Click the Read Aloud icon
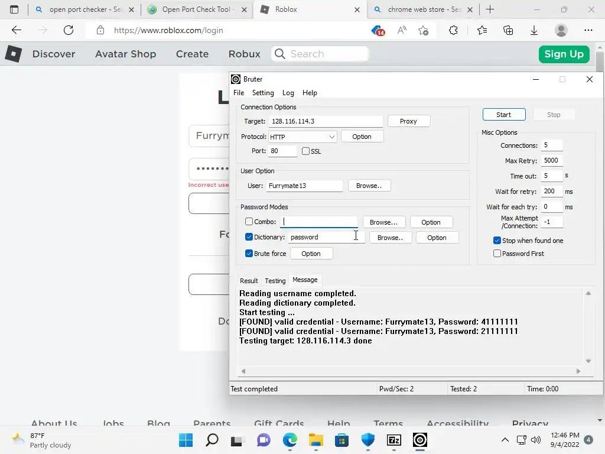 [402, 30]
